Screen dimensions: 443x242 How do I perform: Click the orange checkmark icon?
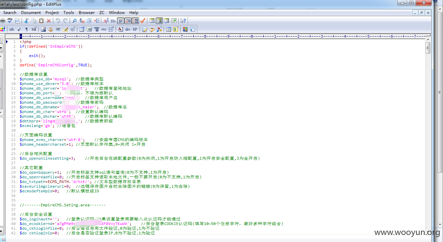tap(143, 21)
